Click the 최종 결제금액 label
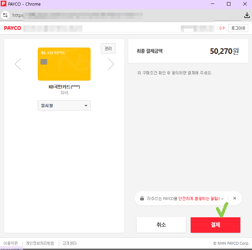Image resolution: width=252 pixels, height=250 pixels. [x=149, y=51]
